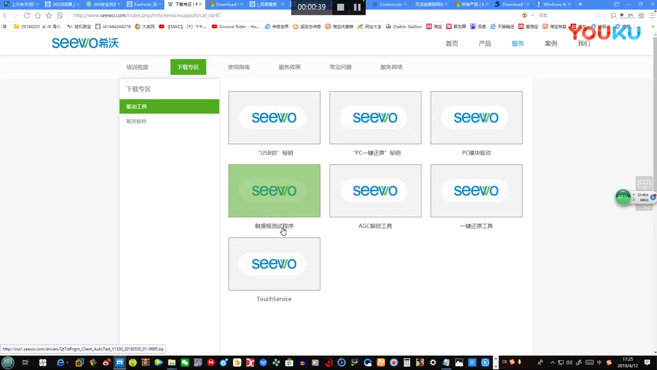
Task: Switch to the 服务政策 sub-tab
Action: [289, 67]
